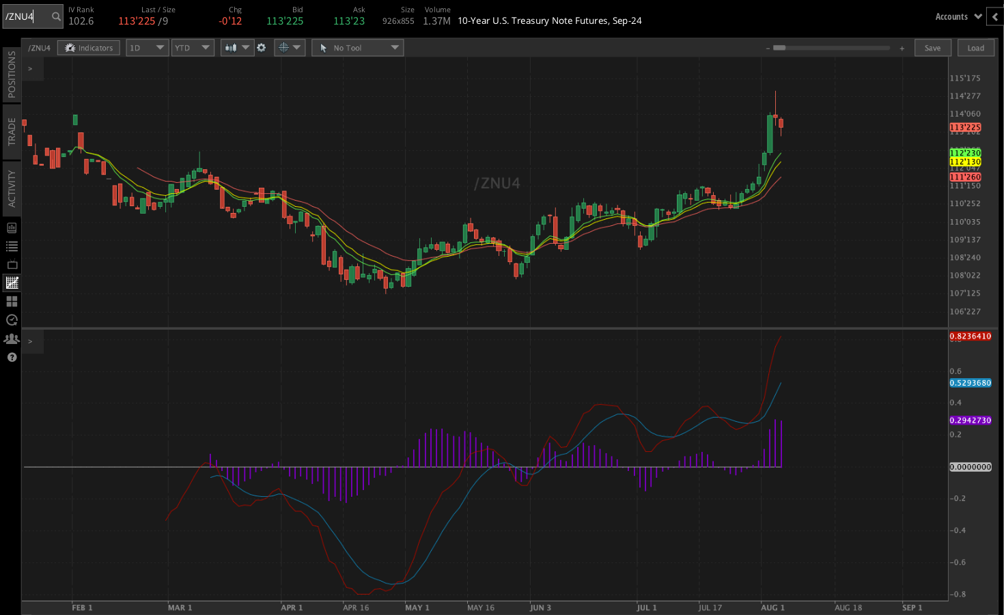Switch to the Positions side tab
1004x615 pixels.
pos(12,74)
